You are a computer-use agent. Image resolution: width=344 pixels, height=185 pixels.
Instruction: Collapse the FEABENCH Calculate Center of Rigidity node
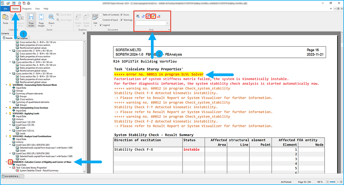coord(6,162)
